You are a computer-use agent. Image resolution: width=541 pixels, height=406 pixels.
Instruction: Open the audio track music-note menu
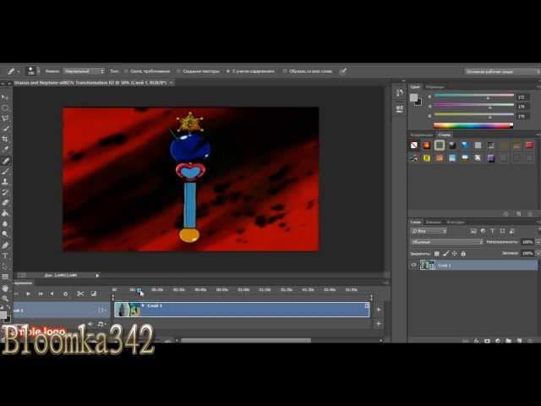pyautogui.click(x=101, y=324)
